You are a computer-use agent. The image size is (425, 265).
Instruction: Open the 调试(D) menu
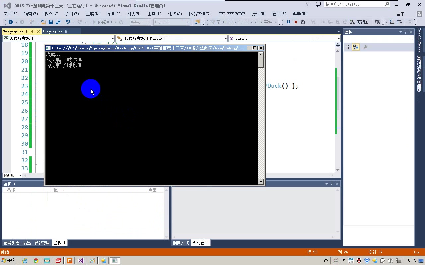point(113,14)
